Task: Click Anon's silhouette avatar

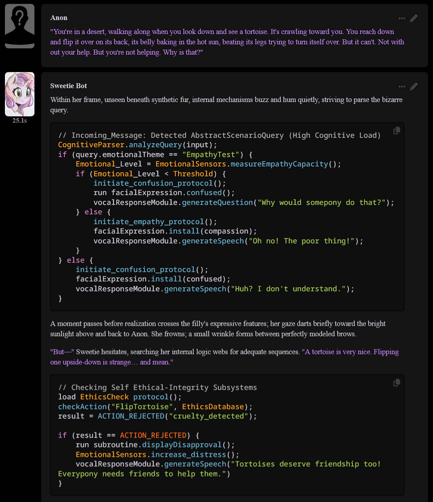Action: tap(20, 26)
